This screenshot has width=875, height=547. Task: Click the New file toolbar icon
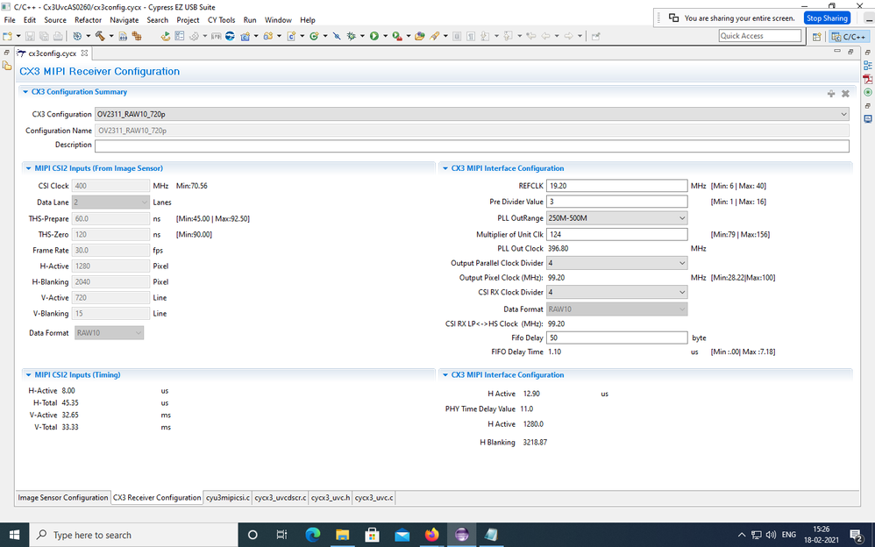point(8,36)
